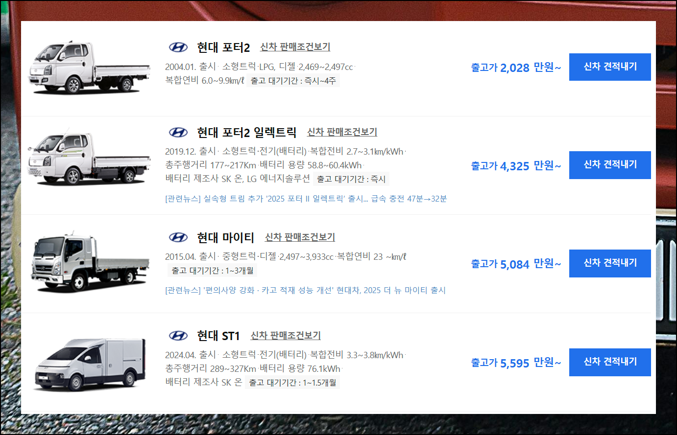Screen dimensions: 677x435
Task: Open the 현대 ST1 van thumbnail
Action: (x=91, y=364)
